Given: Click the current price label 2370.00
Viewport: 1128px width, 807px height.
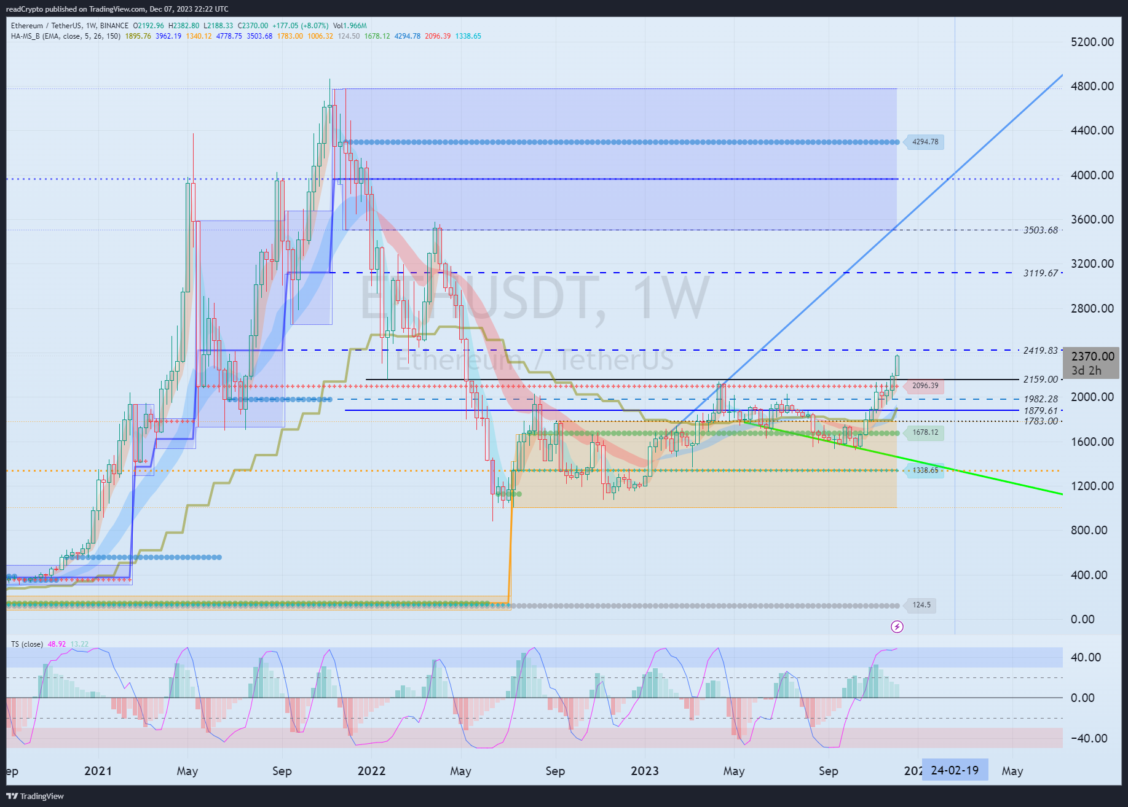Looking at the screenshot, I should point(1092,356).
